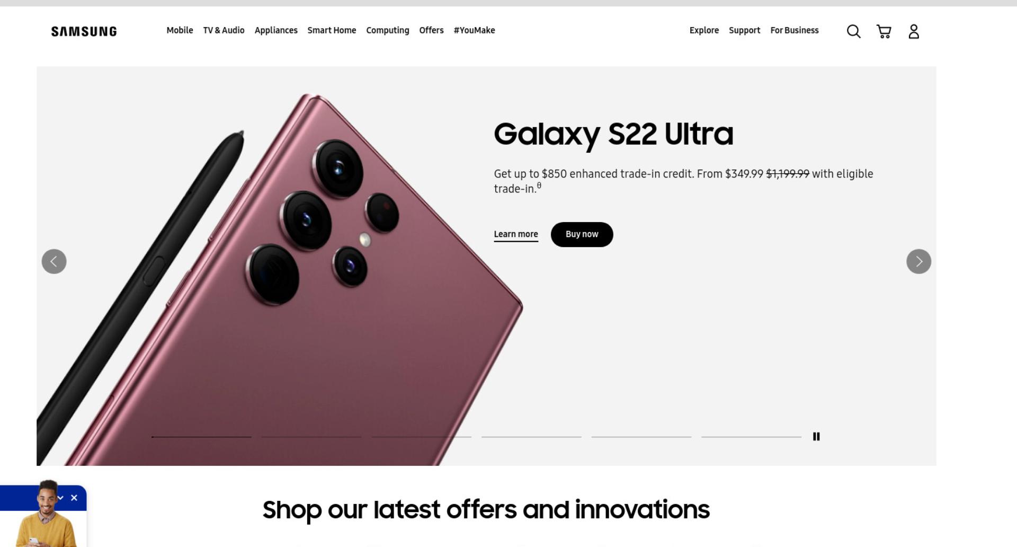Image resolution: width=1017 pixels, height=547 pixels.
Task: Click Buy now for Galaxy S22 Ultra
Action: 582,234
